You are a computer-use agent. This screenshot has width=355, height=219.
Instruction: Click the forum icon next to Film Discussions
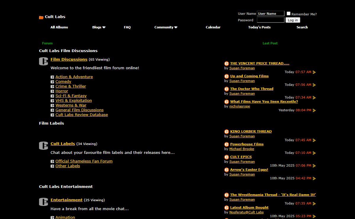tap(43, 61)
